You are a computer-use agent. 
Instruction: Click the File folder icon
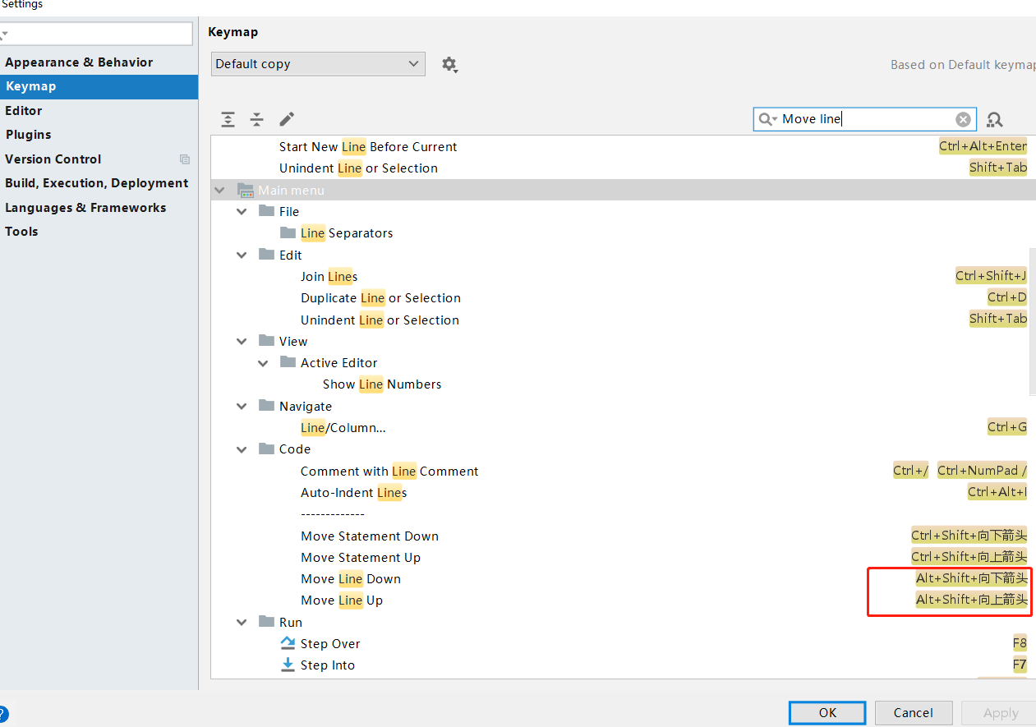(x=266, y=211)
